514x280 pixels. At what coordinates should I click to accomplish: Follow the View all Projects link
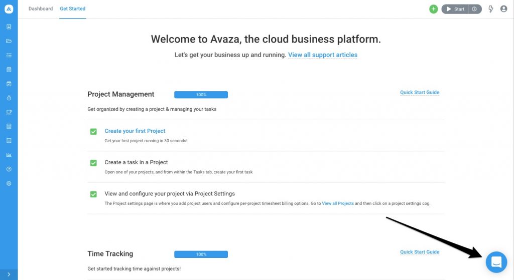pyautogui.click(x=338, y=203)
